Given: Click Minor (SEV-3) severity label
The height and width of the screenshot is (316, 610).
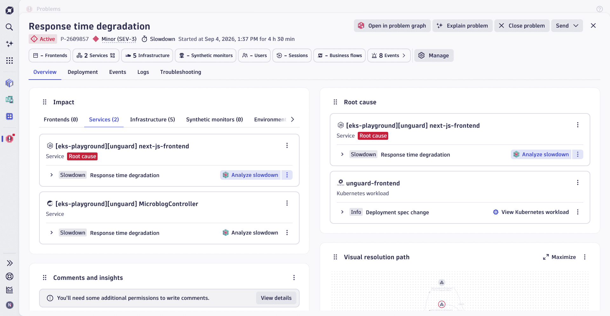Looking at the screenshot, I should [x=119, y=39].
